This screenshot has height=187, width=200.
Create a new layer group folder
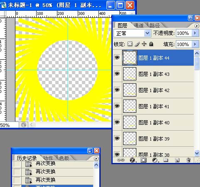(x=166, y=160)
